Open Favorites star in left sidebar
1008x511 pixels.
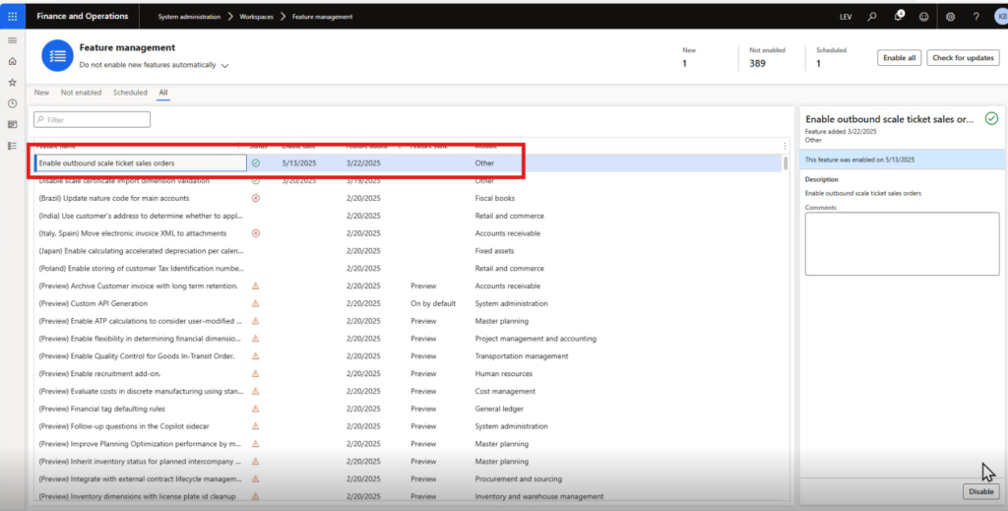coord(12,83)
